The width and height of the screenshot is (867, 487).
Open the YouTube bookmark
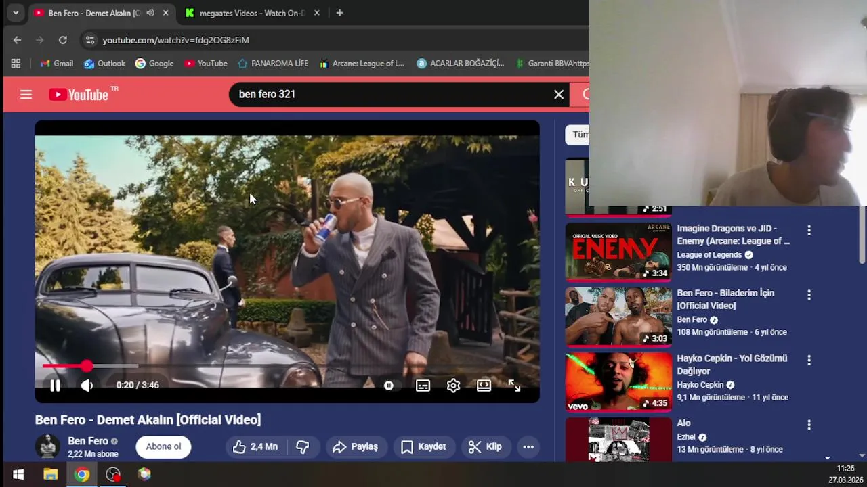(x=205, y=63)
